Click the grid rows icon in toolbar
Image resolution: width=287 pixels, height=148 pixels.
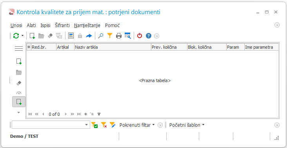pyautogui.click(x=59, y=36)
